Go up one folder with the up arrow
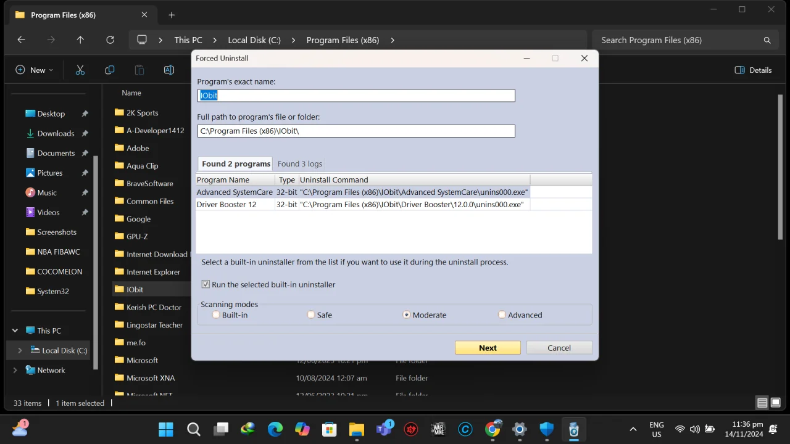790x444 pixels. pyautogui.click(x=80, y=40)
